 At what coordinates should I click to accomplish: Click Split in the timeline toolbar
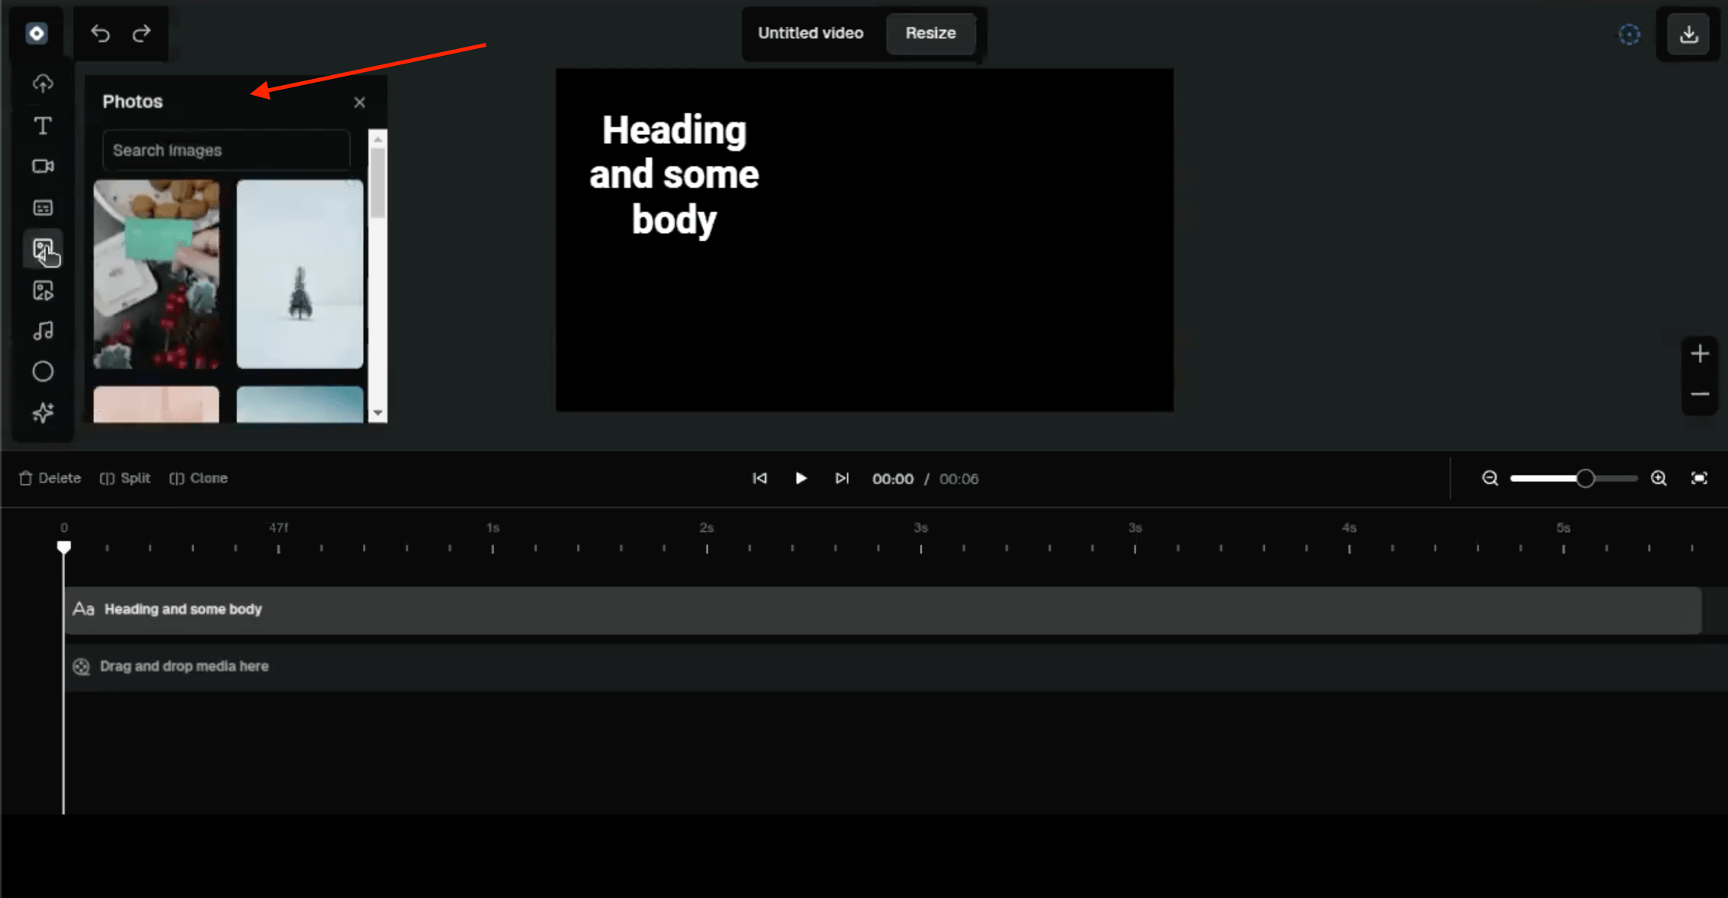tap(126, 478)
